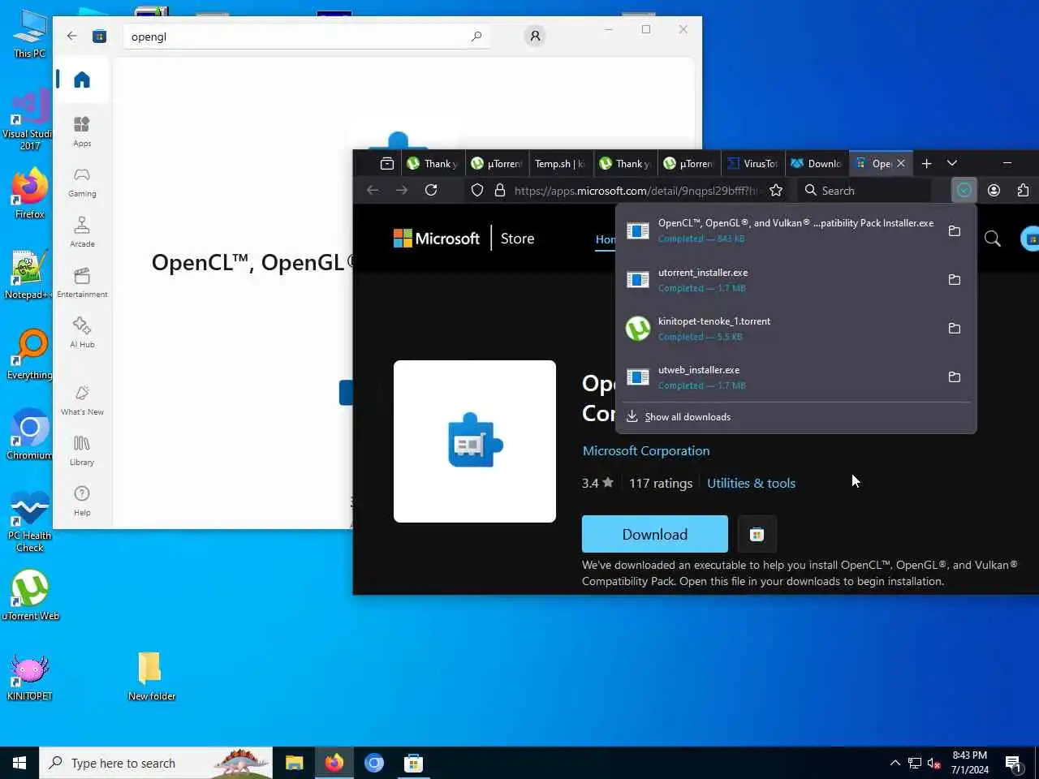Open Gaming section in Microsoft Store

point(82,182)
